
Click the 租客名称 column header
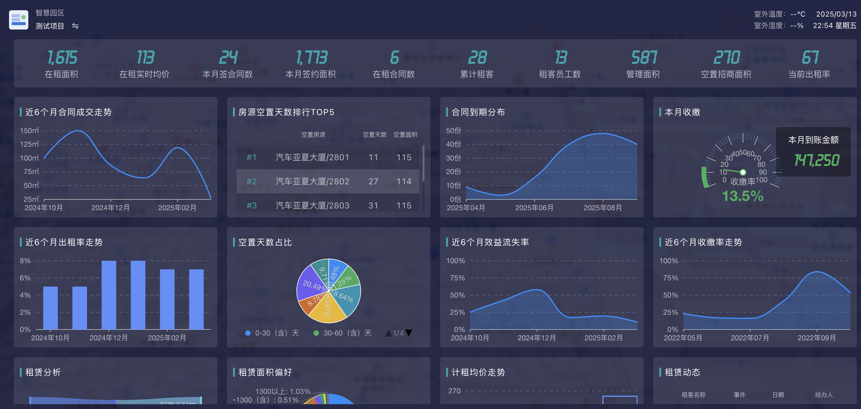(694, 395)
